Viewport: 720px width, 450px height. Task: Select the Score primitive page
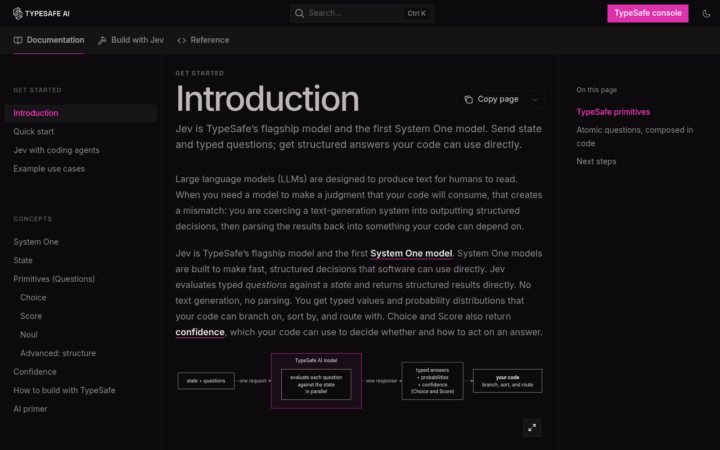tap(80, 316)
